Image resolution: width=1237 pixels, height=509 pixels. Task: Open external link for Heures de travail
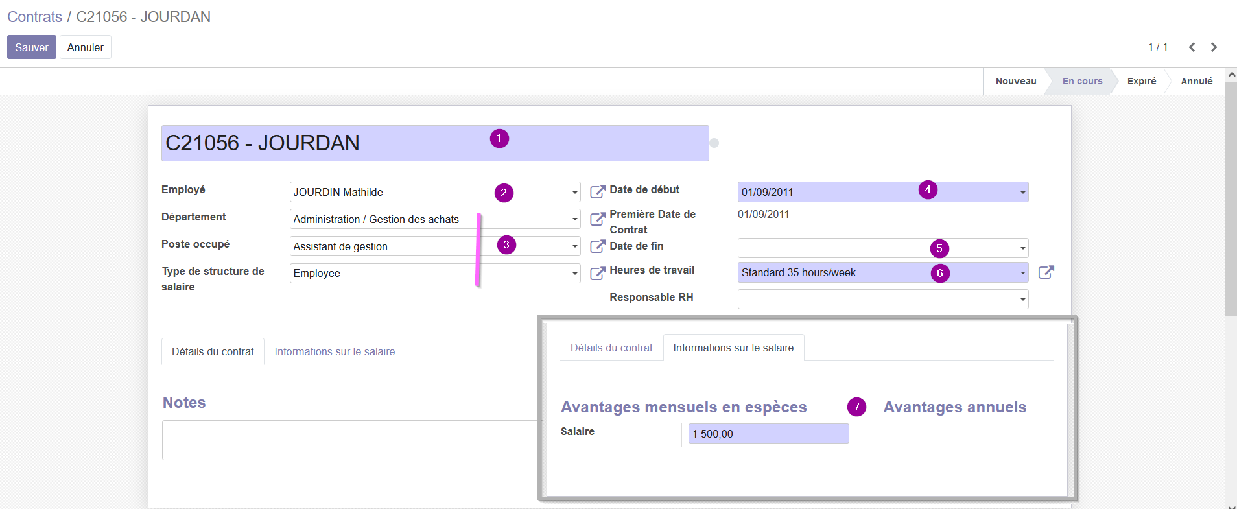1046,272
